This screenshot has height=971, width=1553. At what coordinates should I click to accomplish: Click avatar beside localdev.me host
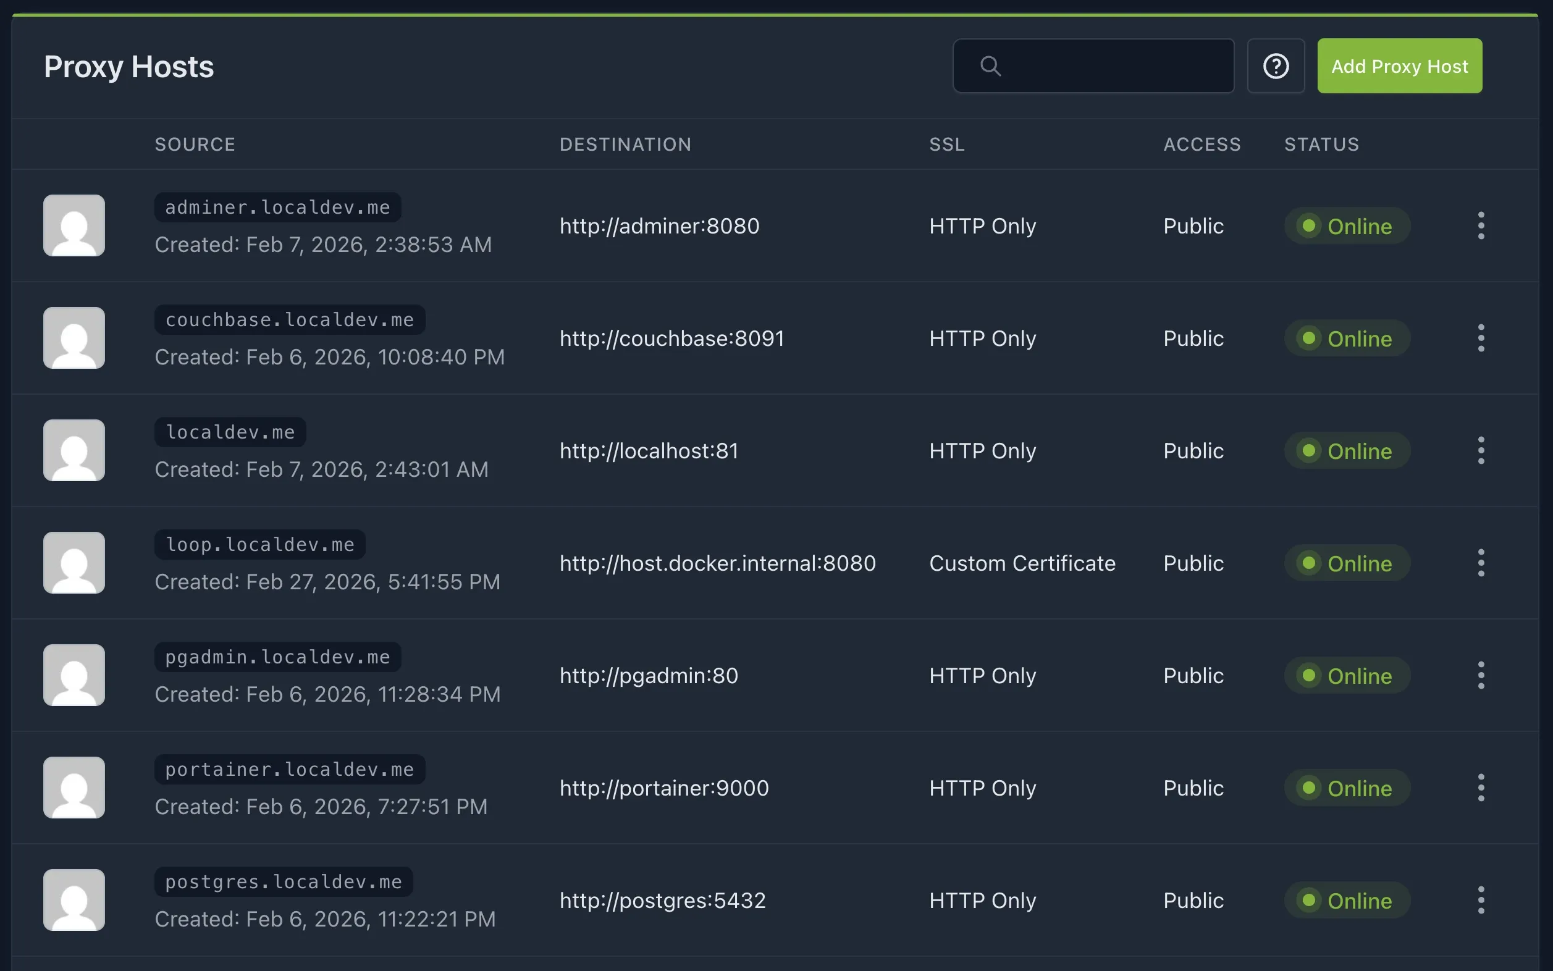(x=74, y=450)
